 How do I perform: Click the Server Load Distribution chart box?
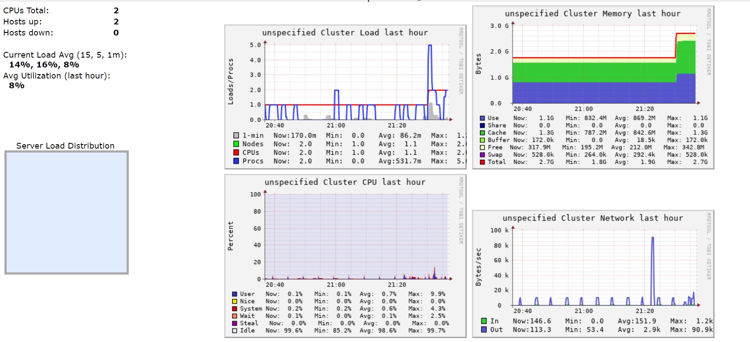point(67,212)
